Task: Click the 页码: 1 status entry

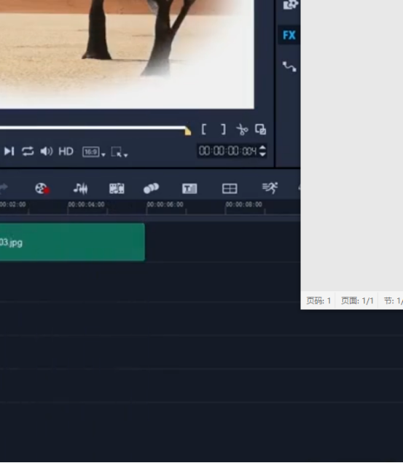Action: (318, 301)
